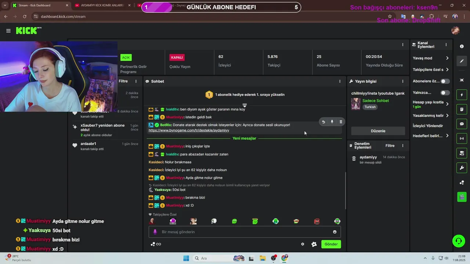Click the three-dots bubbles icon in right sidebar
Viewport: 470px width, 264px height.
(462, 183)
